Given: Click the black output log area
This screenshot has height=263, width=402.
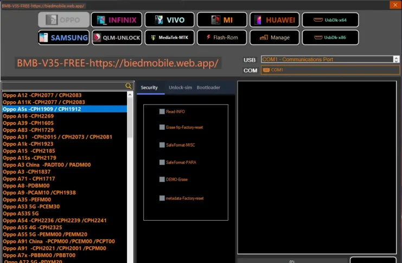Looking at the screenshot, I should pos(317,167).
